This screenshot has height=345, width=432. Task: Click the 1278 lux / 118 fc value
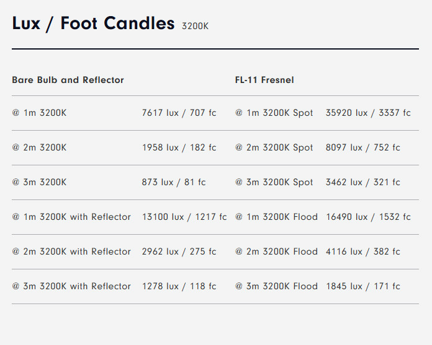tap(179, 286)
